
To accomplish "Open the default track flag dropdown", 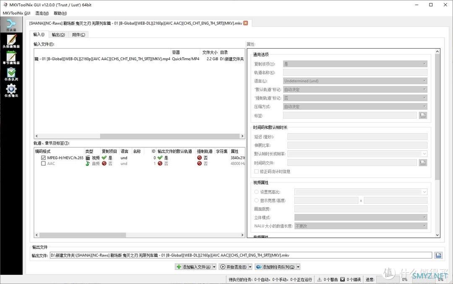I will [x=355, y=90].
